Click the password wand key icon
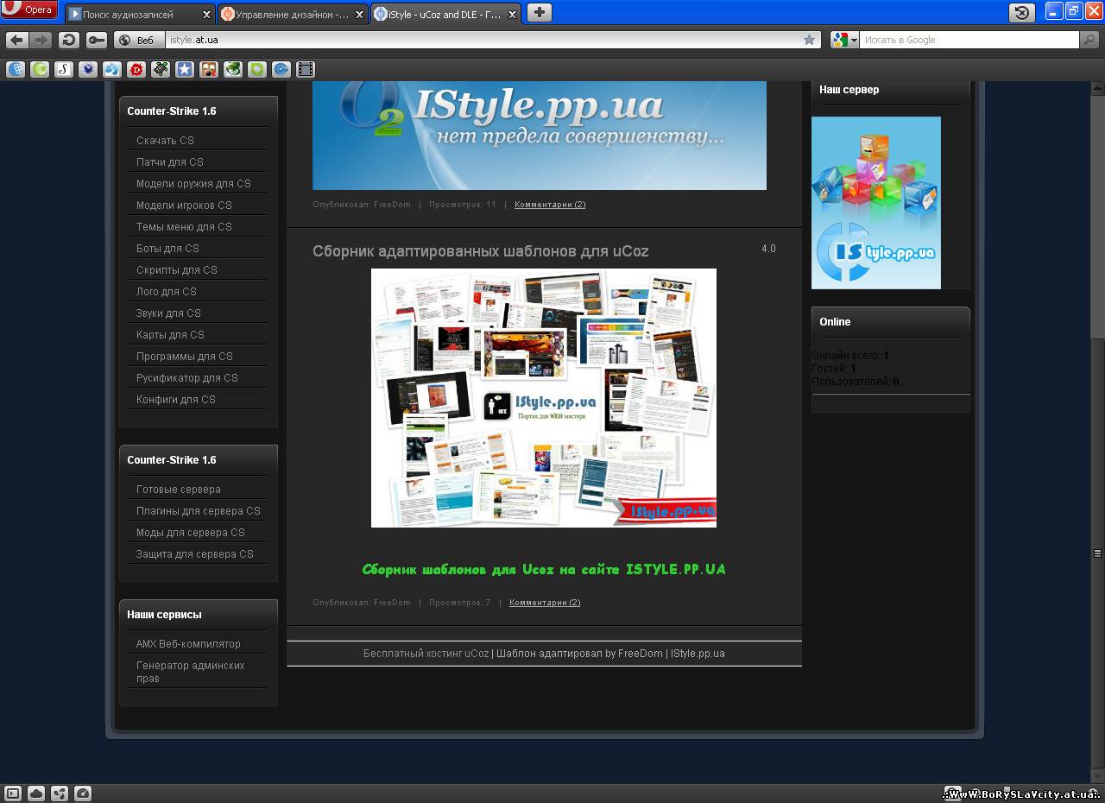1105x803 pixels. (x=96, y=40)
